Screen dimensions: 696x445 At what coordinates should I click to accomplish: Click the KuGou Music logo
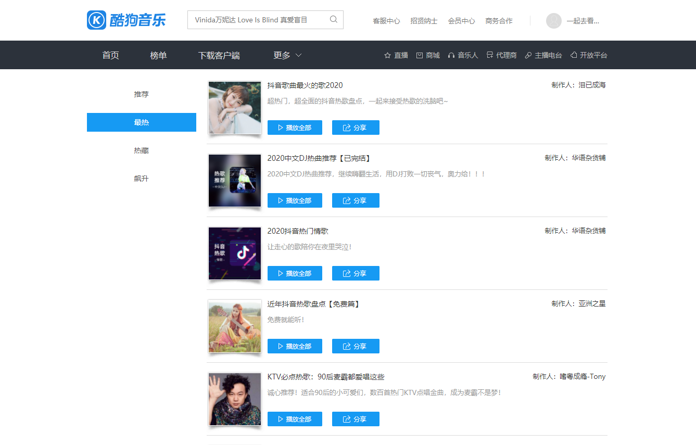pyautogui.click(x=126, y=20)
